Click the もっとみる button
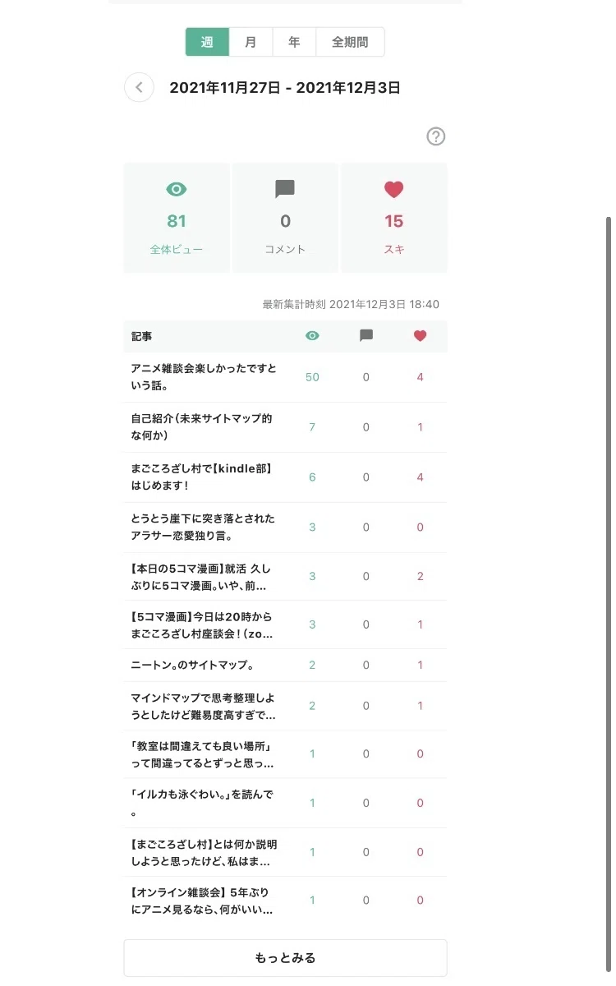Viewport: 616px width, 986px height. (285, 958)
